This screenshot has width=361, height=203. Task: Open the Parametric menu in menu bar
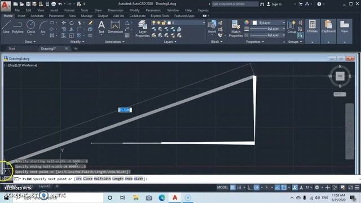click(x=153, y=10)
